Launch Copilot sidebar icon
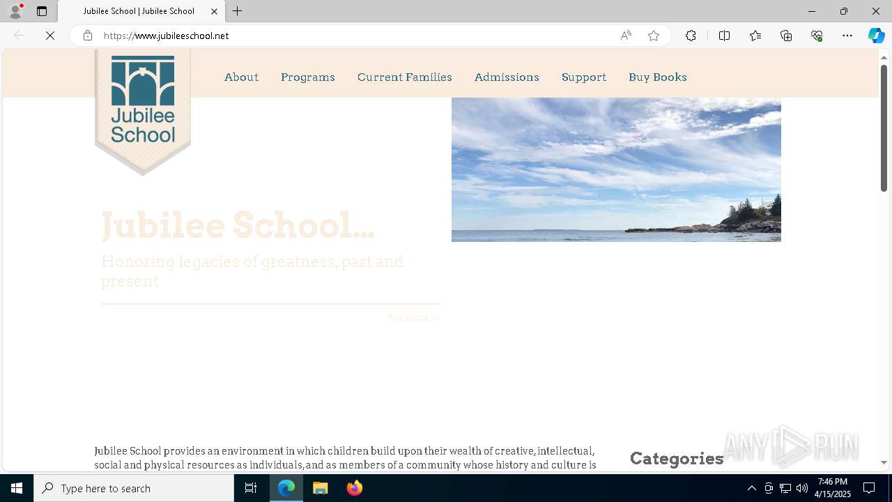This screenshot has height=502, width=892. [x=876, y=36]
